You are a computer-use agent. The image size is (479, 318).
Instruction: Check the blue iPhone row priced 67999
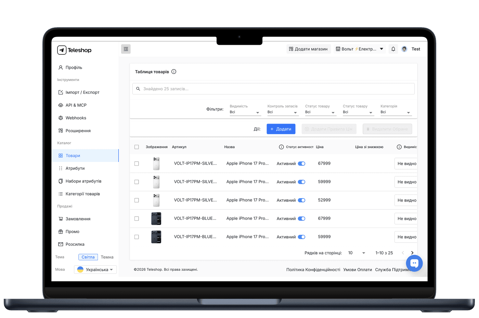137,218
